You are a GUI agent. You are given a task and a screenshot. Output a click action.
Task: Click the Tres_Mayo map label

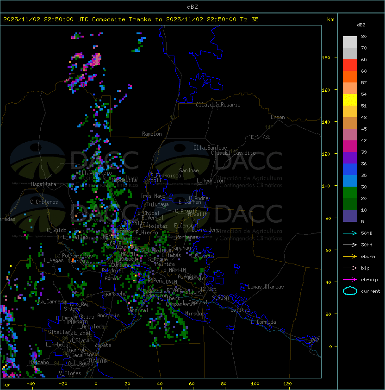coord(153,196)
